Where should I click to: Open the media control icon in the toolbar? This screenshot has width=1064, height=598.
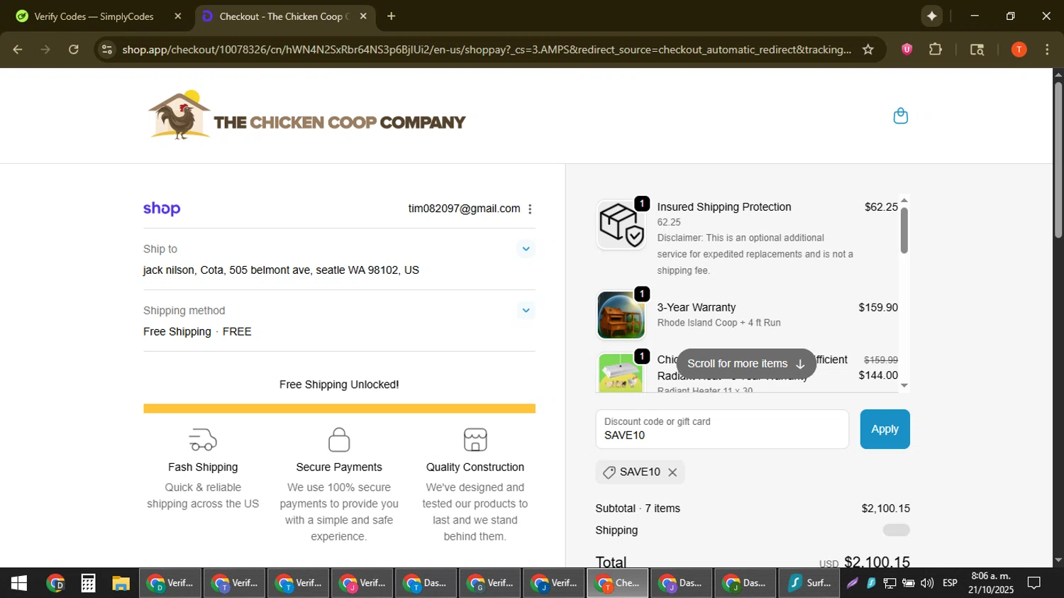point(977,50)
